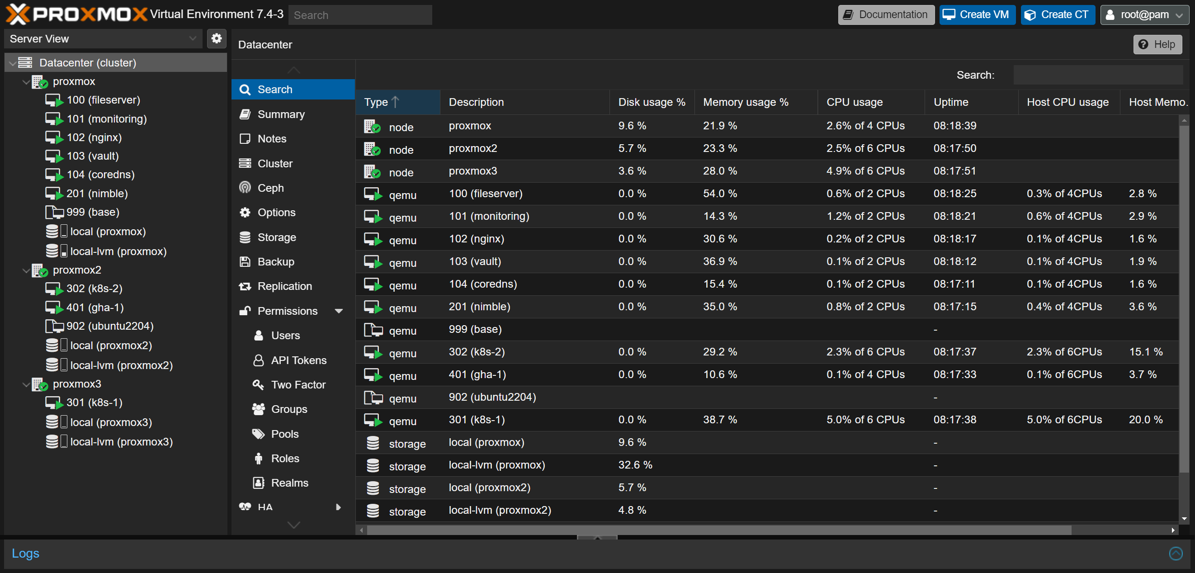1195x573 pixels.
Task: Click the 999 (base) template icon in tree
Action: [x=54, y=213]
